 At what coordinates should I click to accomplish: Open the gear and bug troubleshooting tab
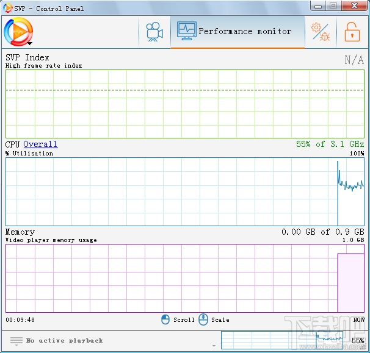click(321, 32)
